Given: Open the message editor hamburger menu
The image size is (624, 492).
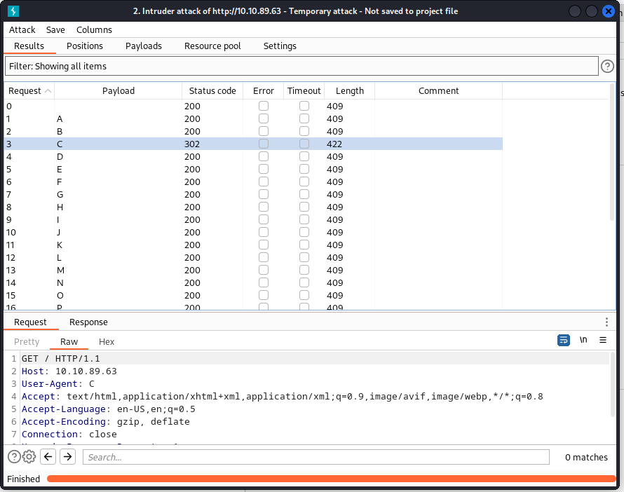Looking at the screenshot, I should (x=603, y=340).
